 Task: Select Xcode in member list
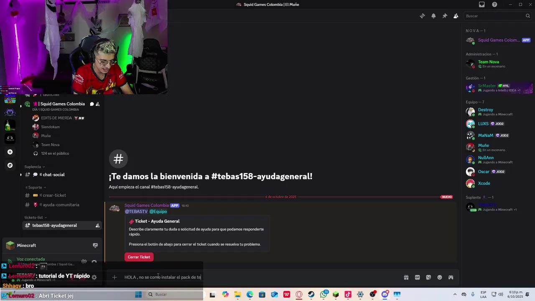pos(499,183)
